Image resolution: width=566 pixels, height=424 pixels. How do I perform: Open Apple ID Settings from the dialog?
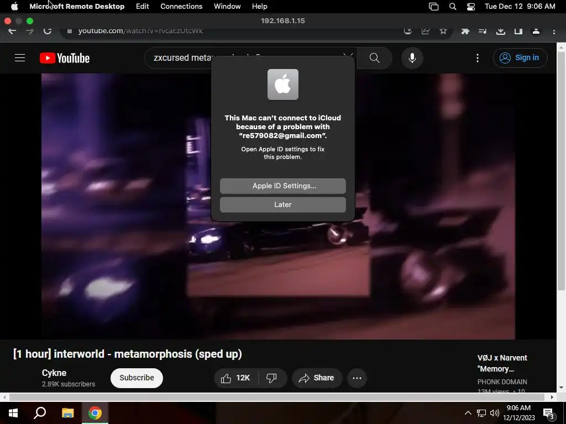pos(282,185)
